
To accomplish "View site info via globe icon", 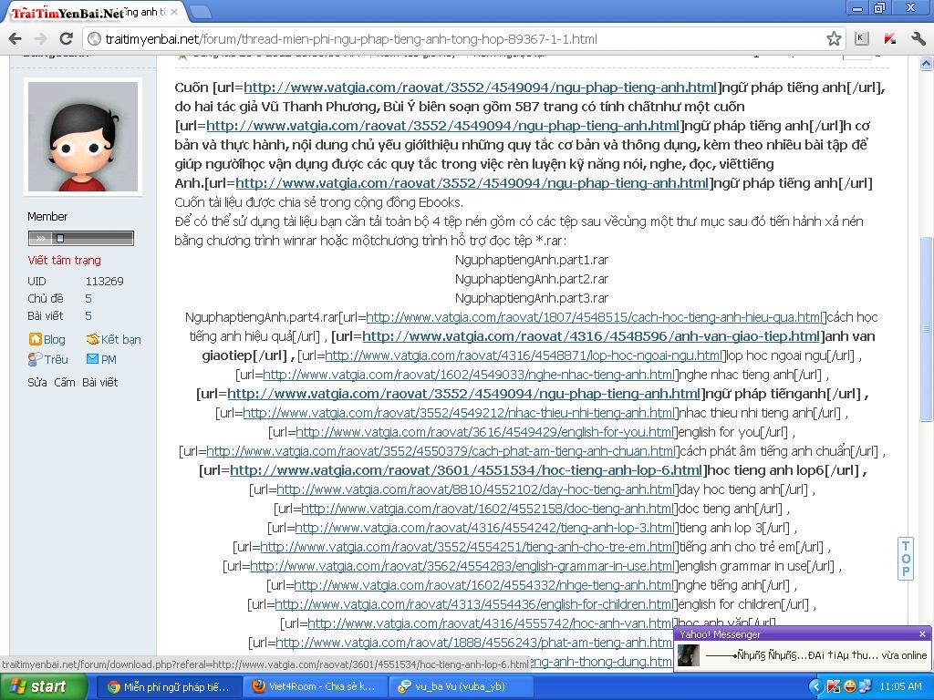I will (94, 39).
